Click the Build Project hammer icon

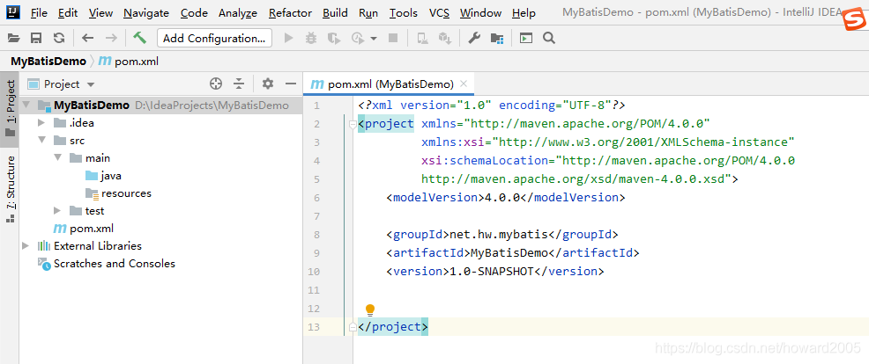(x=139, y=38)
